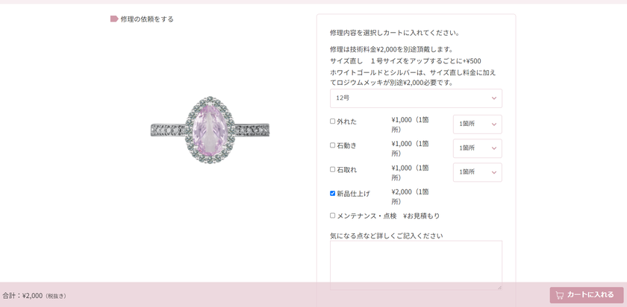Expand the 石取れ 1箇所 quantity dropdown
Screen dimensions: 627x307
click(x=478, y=172)
